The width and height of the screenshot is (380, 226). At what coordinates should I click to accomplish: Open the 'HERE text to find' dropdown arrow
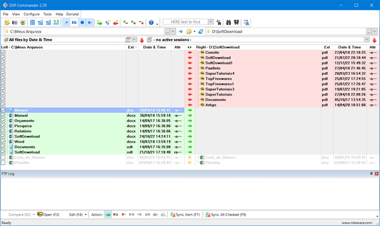210,22
